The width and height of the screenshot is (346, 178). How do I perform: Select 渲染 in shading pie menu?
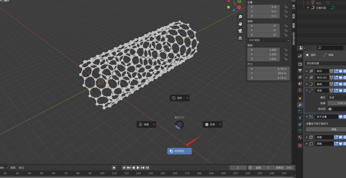click(x=179, y=98)
